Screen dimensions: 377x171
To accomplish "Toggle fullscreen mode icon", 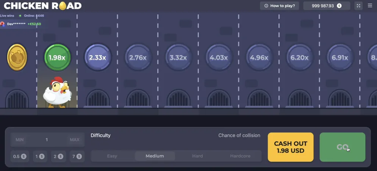I will pyautogui.click(x=358, y=6).
